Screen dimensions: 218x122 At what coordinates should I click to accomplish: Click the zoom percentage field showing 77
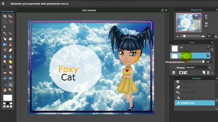pos(210,36)
